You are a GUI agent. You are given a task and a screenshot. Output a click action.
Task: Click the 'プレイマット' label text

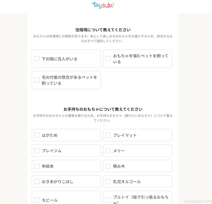[x=125, y=135]
